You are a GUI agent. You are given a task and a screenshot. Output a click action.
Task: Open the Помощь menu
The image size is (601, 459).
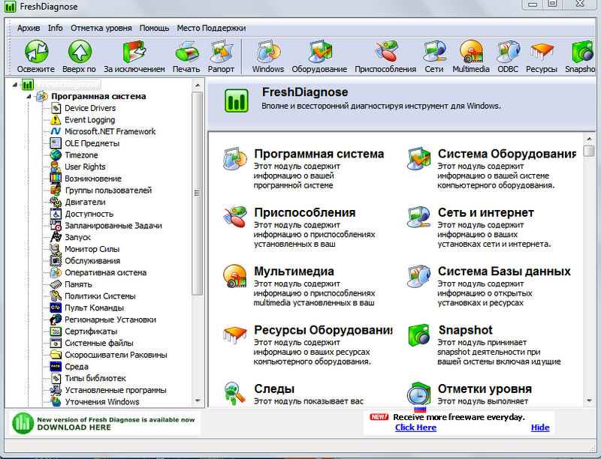[x=155, y=28]
